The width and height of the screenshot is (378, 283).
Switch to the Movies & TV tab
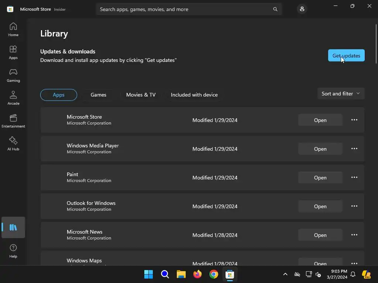coord(141,95)
